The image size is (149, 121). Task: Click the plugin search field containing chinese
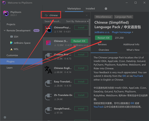click(x=66, y=15)
